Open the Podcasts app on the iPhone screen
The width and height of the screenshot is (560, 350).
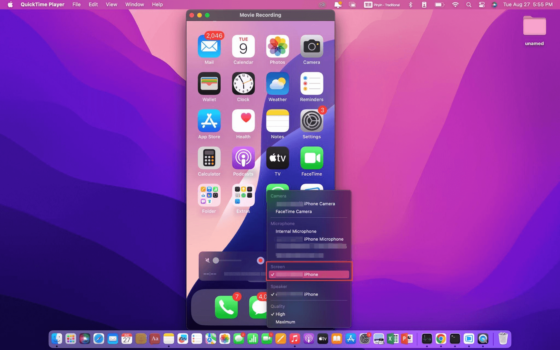243,158
